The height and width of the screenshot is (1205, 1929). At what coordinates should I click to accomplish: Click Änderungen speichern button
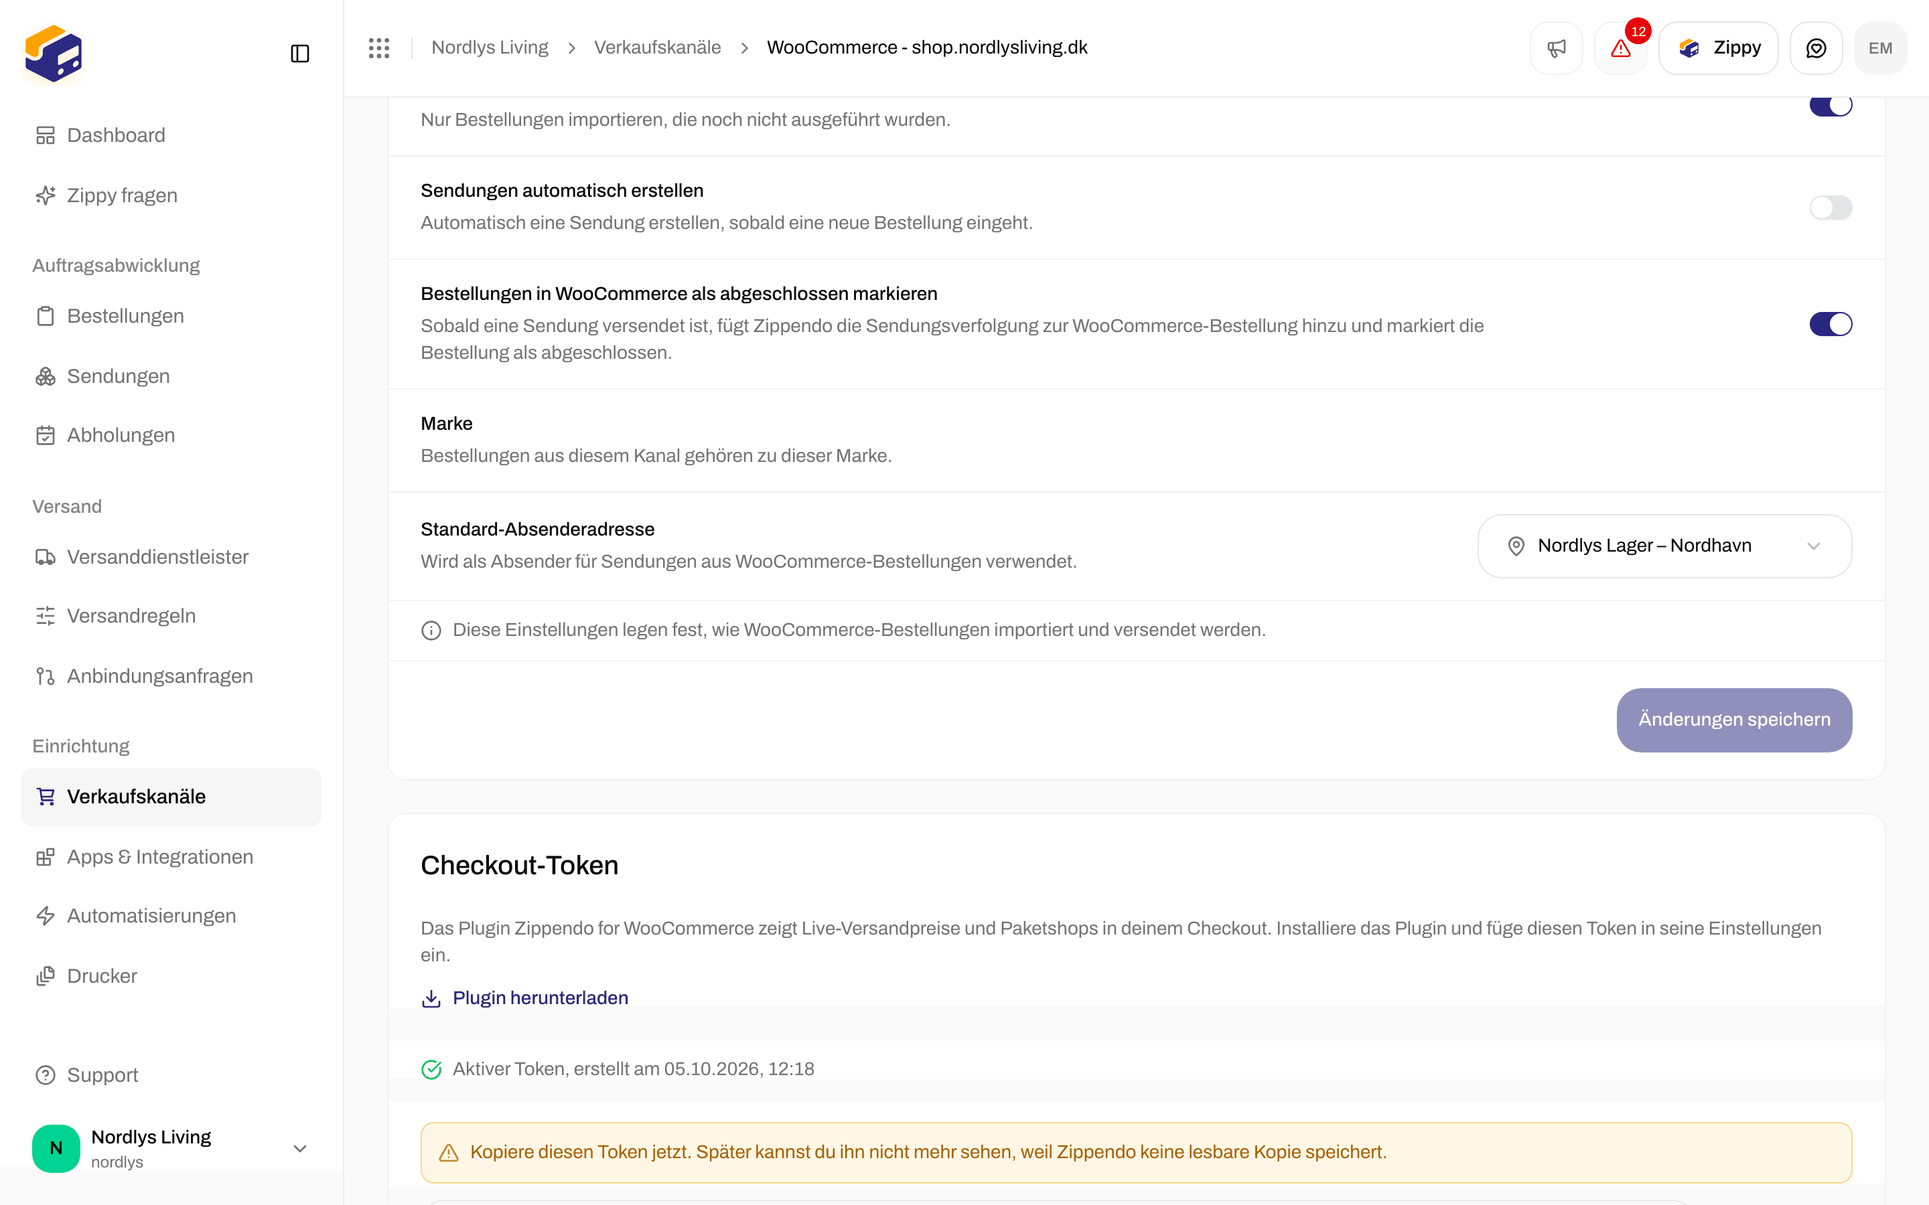click(1733, 720)
